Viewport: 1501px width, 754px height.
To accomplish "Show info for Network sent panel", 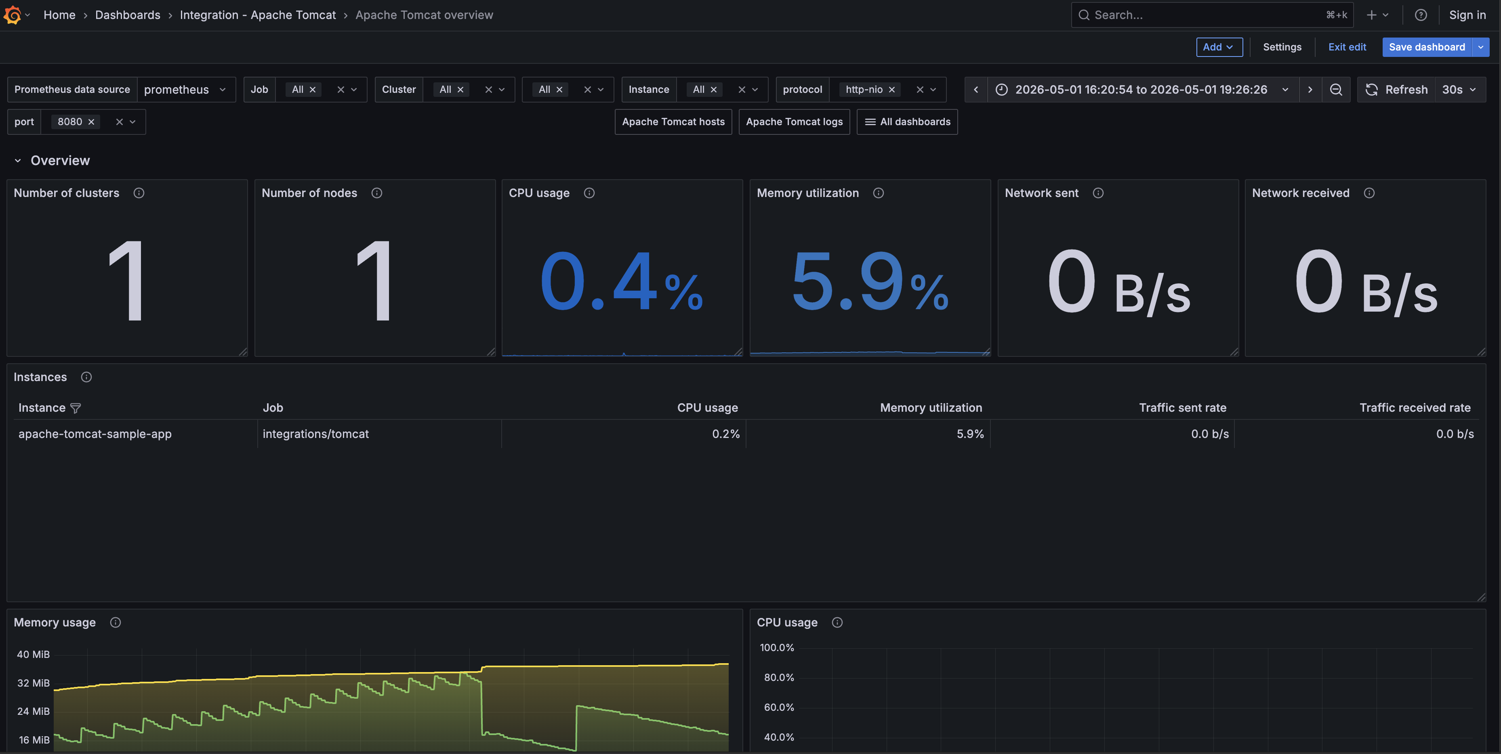I will 1098,193.
